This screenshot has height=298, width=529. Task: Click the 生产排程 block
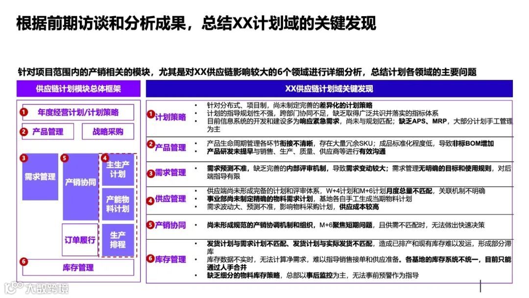[118, 240]
